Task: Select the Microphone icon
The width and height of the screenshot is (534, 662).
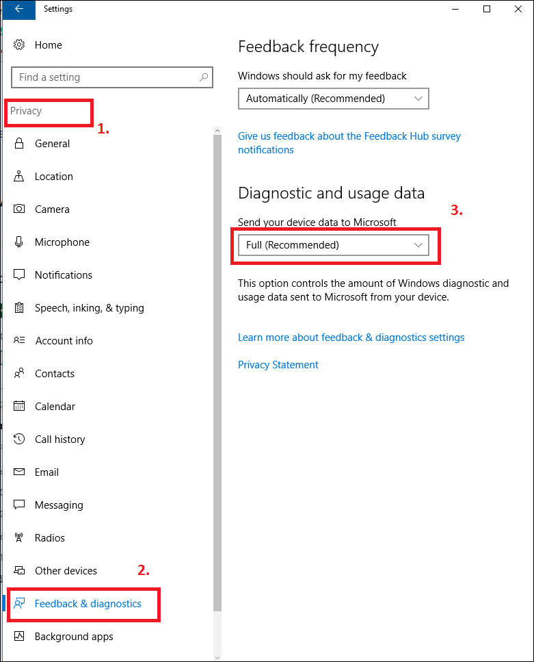Action: (19, 242)
